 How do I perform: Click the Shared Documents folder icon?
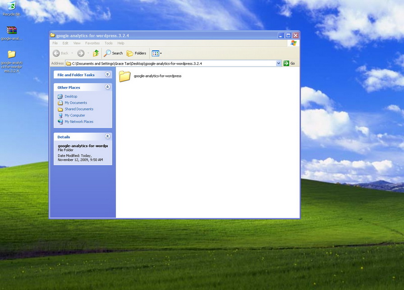coord(60,109)
